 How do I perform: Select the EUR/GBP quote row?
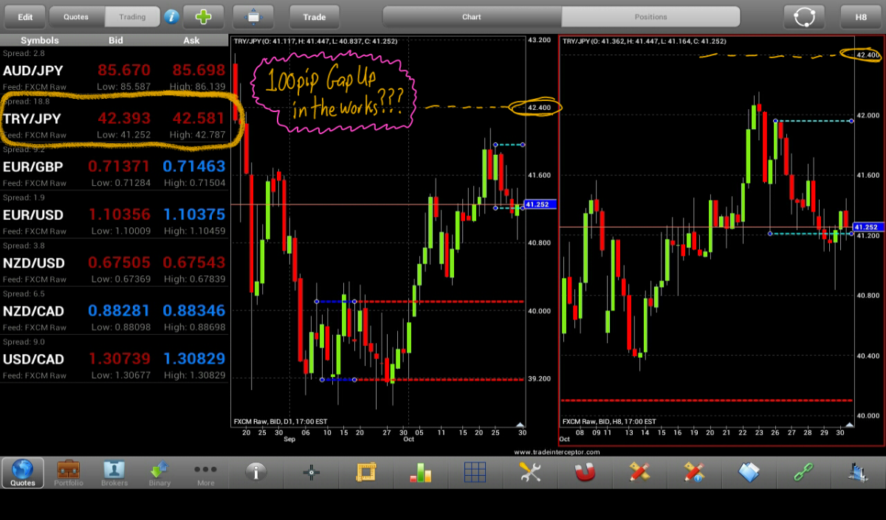pos(114,166)
